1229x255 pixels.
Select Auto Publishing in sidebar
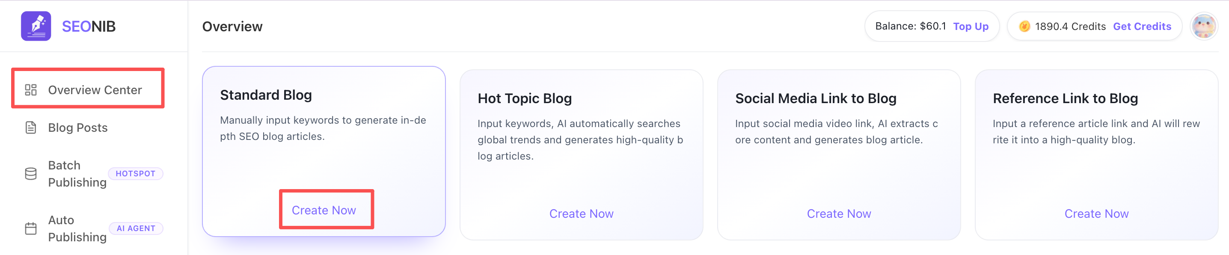77,229
